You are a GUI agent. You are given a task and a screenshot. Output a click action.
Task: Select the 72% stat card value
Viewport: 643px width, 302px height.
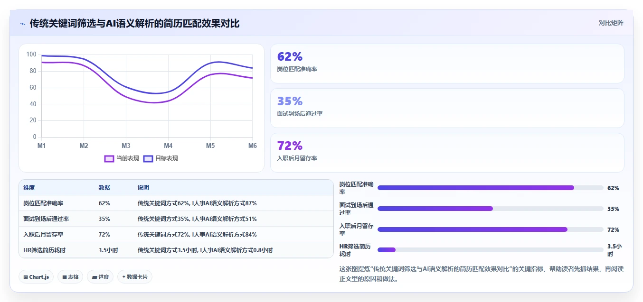[290, 146]
